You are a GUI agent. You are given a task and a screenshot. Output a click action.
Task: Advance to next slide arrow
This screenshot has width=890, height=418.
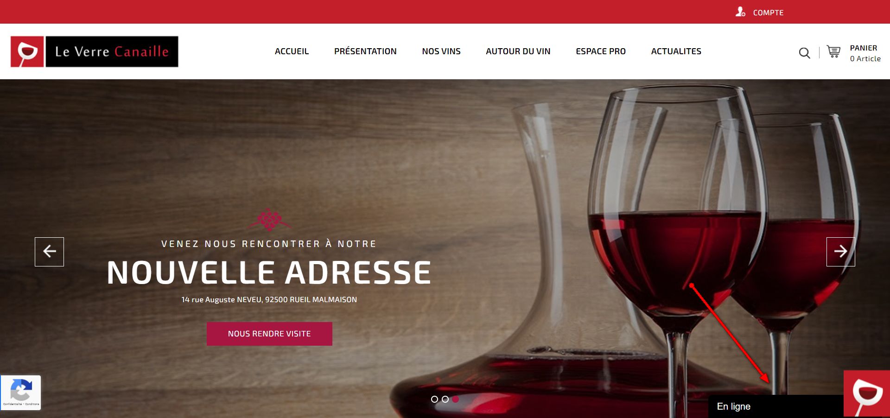[x=840, y=252]
